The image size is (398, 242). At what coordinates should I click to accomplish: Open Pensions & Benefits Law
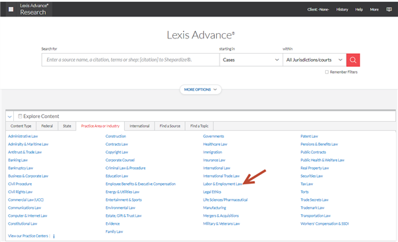pyautogui.click(x=319, y=144)
